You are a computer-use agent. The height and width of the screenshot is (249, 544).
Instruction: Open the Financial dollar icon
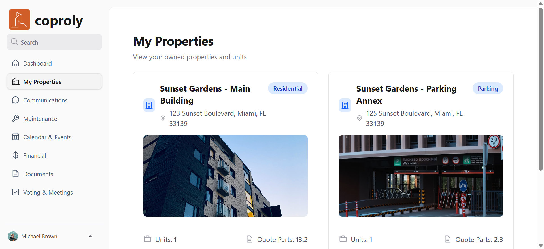16,155
